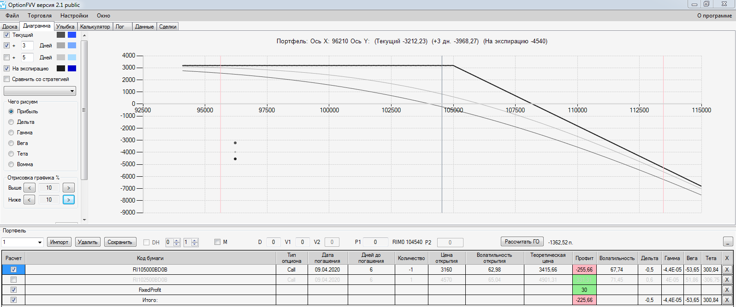This screenshot has width=736, height=307.
Task: Click the P1 input field
Action: [x=376, y=242]
